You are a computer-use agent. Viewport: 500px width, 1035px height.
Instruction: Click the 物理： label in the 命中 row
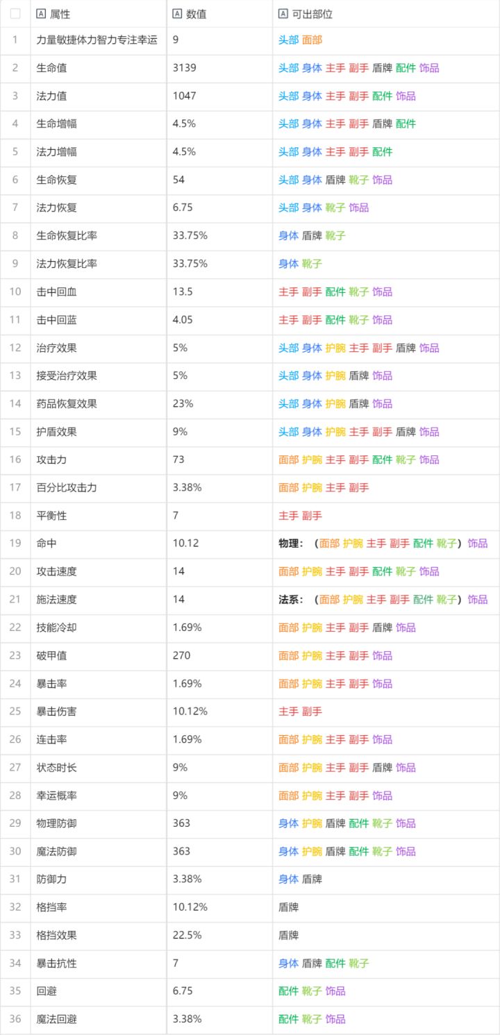pyautogui.click(x=291, y=543)
